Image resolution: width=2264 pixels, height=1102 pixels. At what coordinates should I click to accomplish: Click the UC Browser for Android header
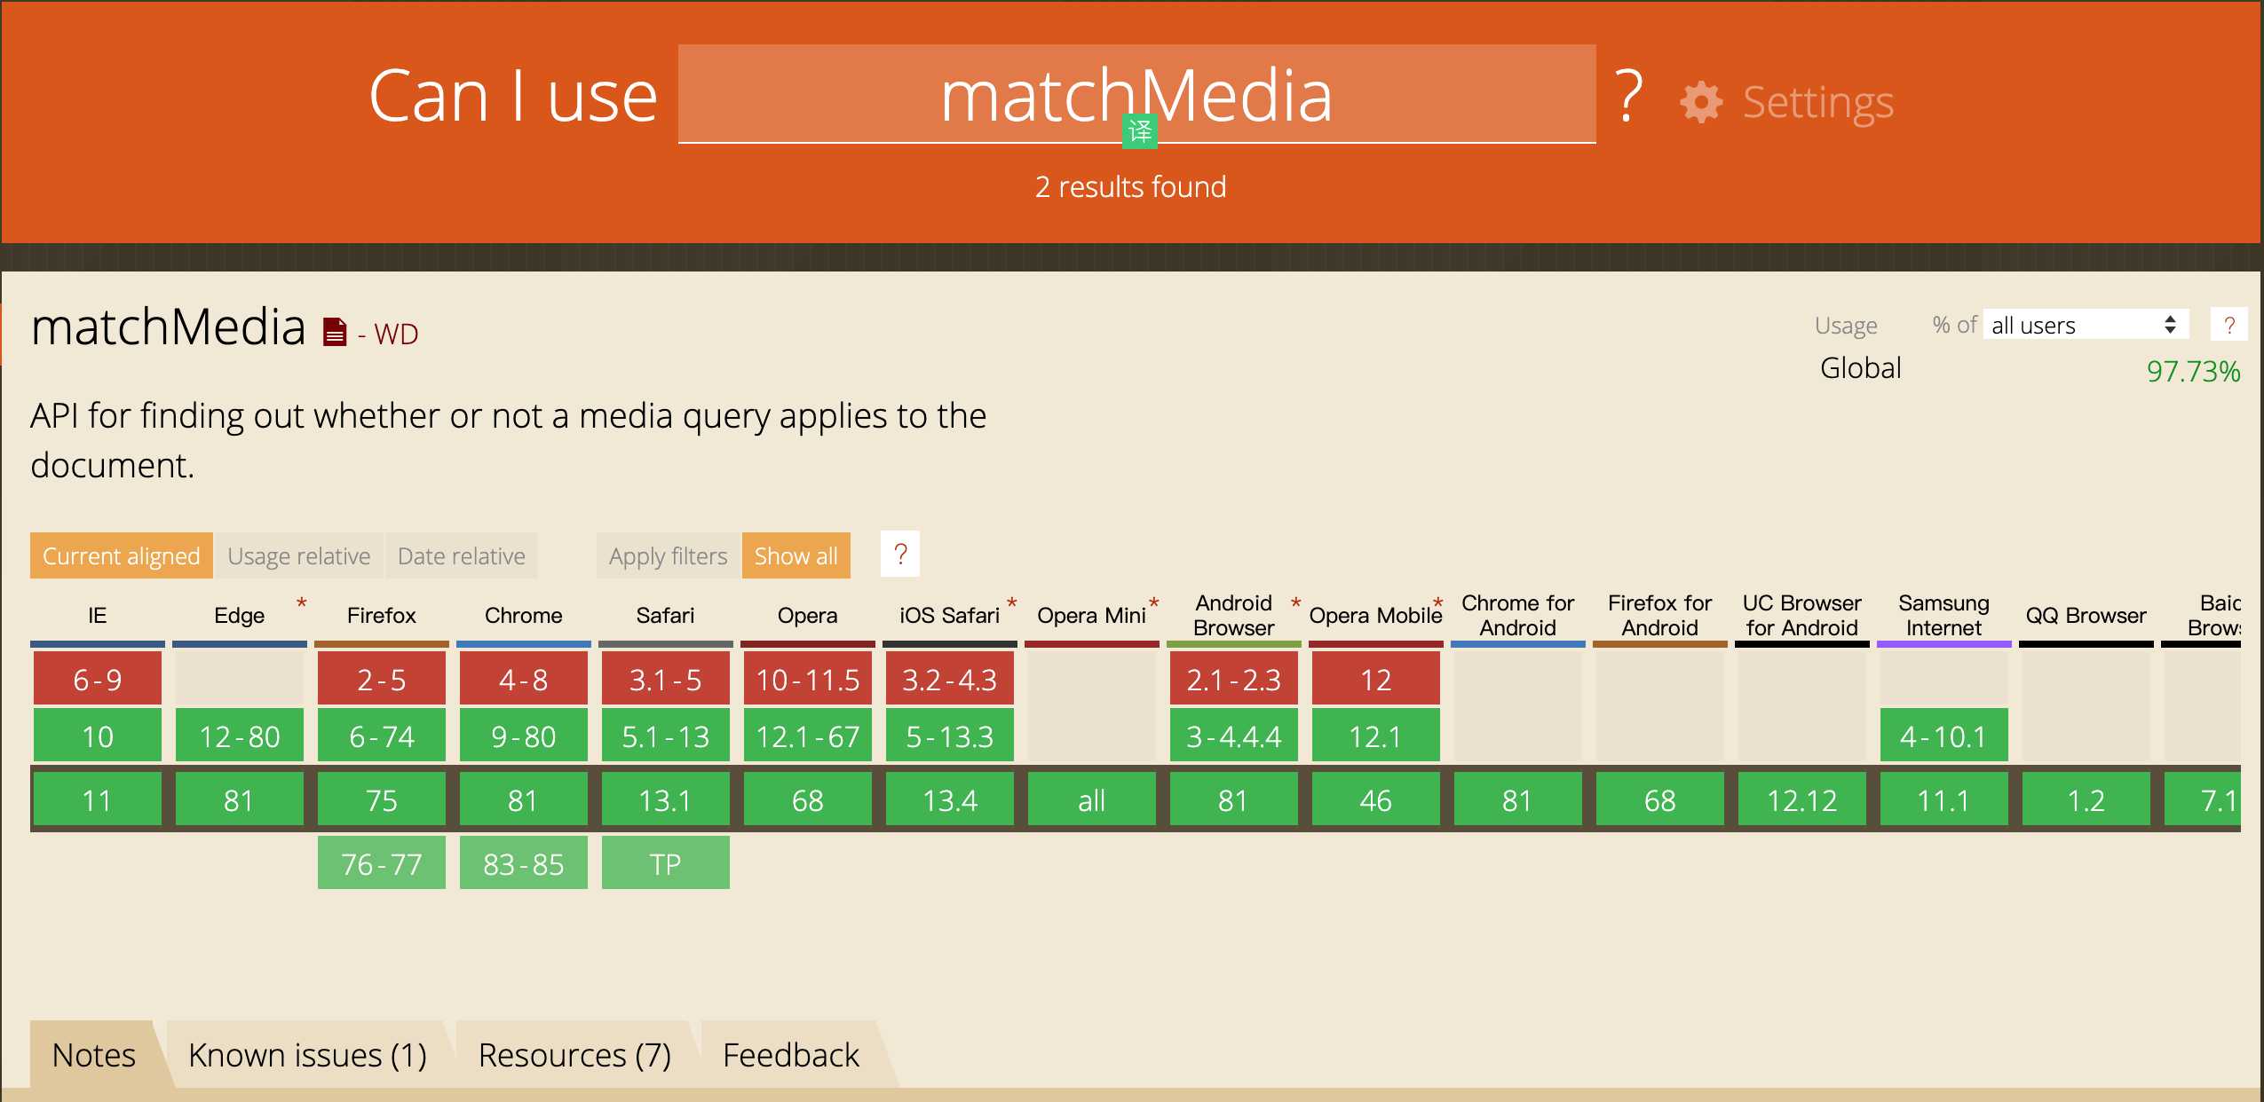pyautogui.click(x=1802, y=615)
